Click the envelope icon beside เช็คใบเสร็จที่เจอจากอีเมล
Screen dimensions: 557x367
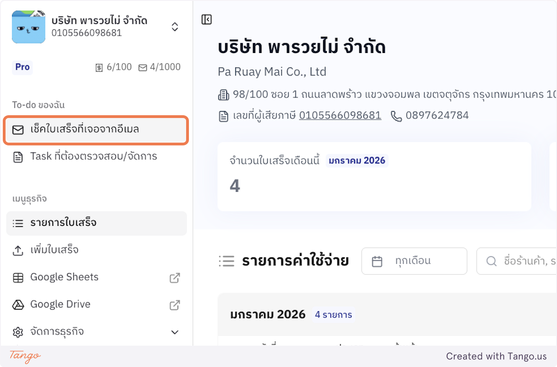[x=18, y=130]
